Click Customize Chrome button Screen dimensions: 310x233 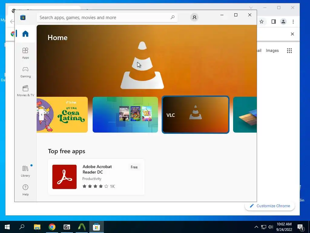[x=270, y=206]
